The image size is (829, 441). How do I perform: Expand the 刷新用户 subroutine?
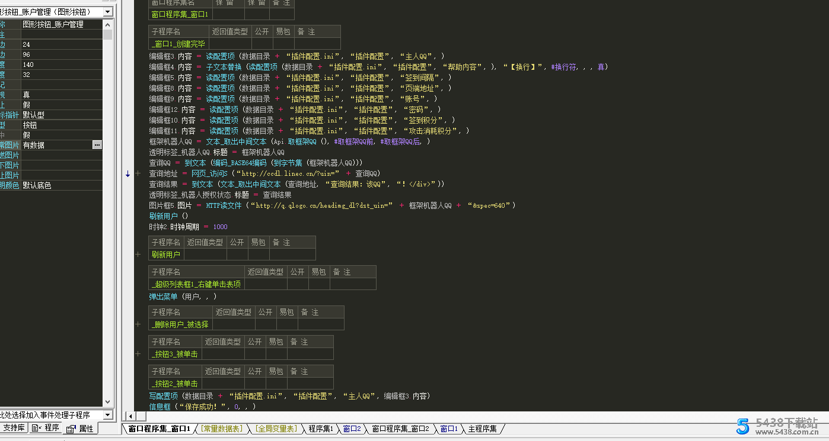138,255
